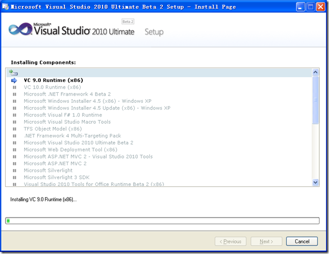The width and height of the screenshot is (329, 254).
Task: Select Windows Installer 4.5 (x86) - Windows XP entry
Action: click(x=87, y=101)
